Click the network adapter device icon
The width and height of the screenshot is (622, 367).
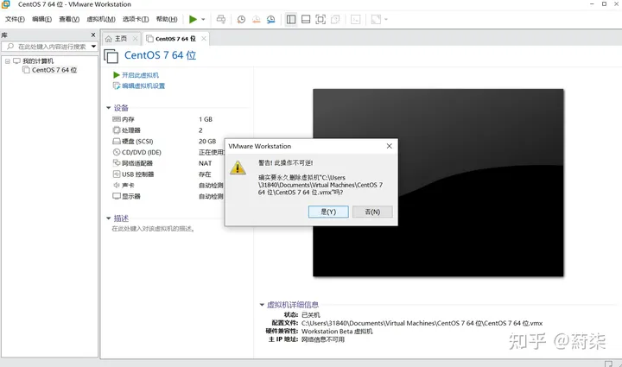point(117,163)
